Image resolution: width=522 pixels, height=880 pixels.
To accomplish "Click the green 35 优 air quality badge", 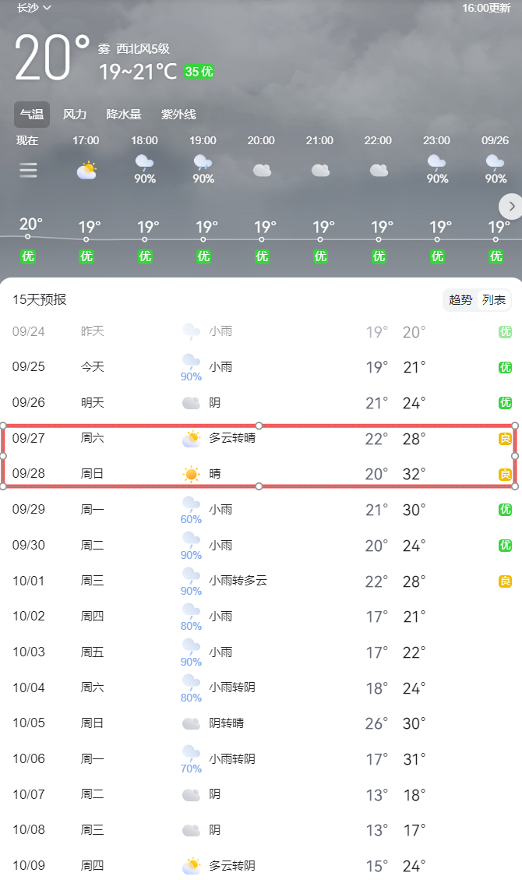I will (199, 72).
